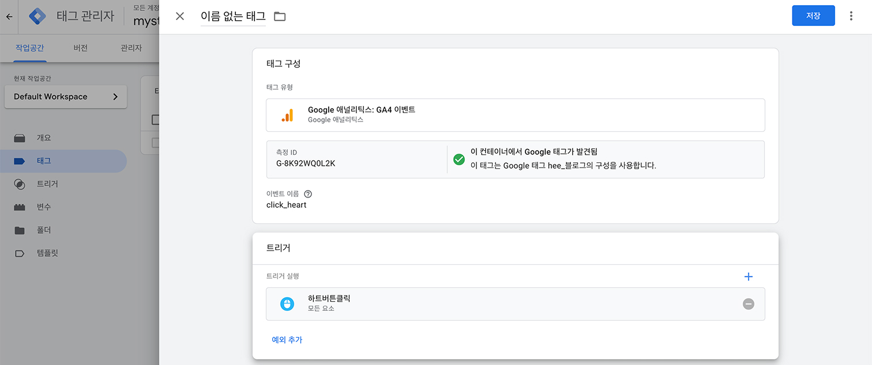Click the folder icon beside the tag name
The image size is (872, 365).
point(280,17)
